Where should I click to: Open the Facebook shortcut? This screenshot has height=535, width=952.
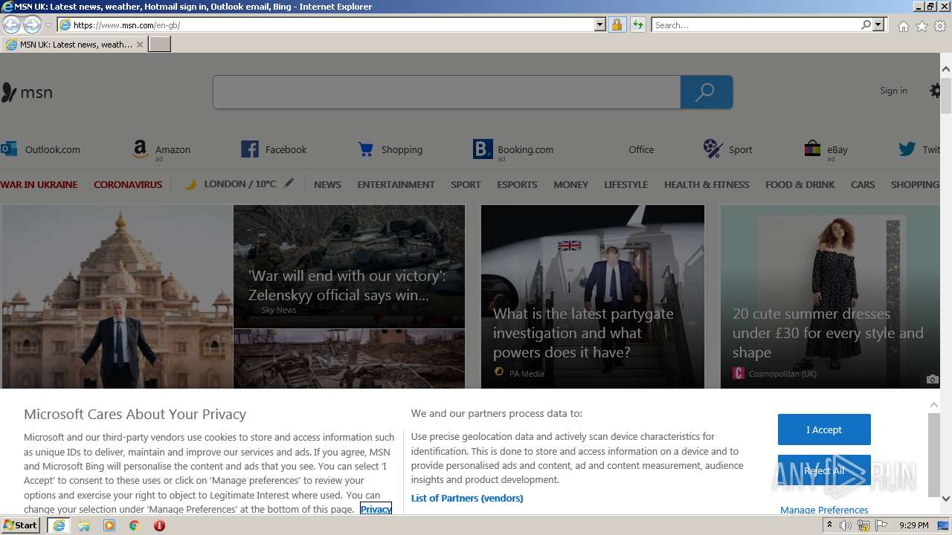click(x=274, y=149)
